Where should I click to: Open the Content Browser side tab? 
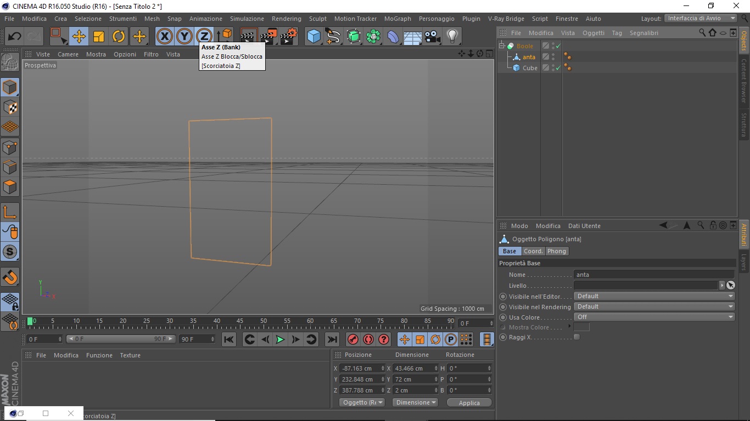click(x=744, y=81)
